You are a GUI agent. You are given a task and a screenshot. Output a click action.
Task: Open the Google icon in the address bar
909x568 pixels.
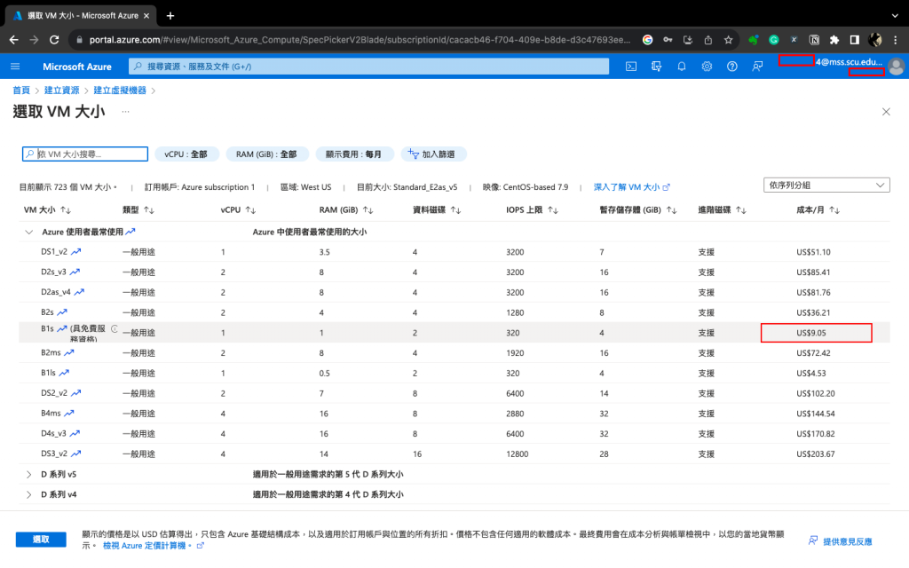tap(647, 40)
